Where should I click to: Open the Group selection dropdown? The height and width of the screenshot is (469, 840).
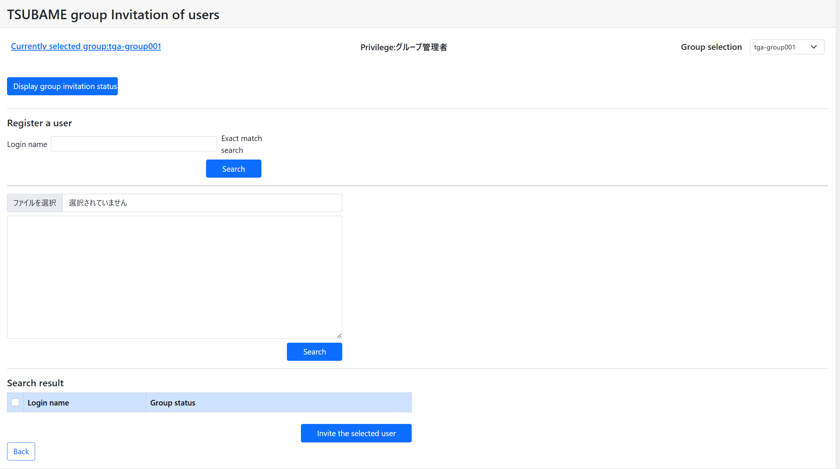point(786,47)
